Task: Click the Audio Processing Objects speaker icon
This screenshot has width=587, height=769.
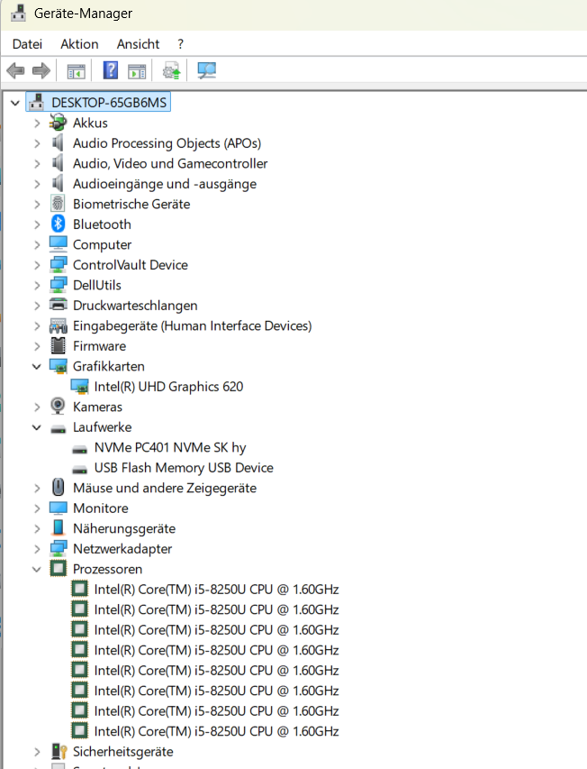Action: [58, 142]
